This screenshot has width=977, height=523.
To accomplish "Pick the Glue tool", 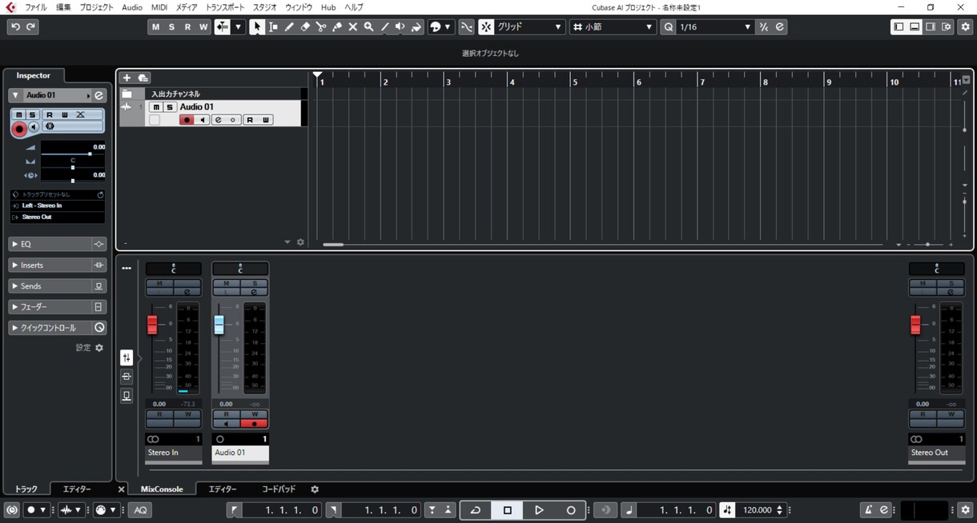I will coord(337,27).
